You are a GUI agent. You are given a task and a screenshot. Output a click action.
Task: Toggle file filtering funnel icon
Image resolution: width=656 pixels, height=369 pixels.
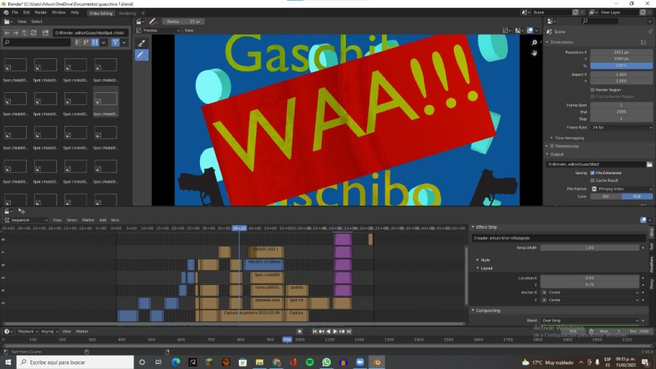pos(115,42)
